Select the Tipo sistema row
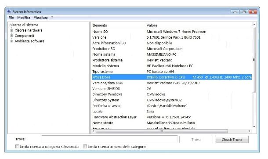This screenshot has width=268, height=159. (172, 72)
